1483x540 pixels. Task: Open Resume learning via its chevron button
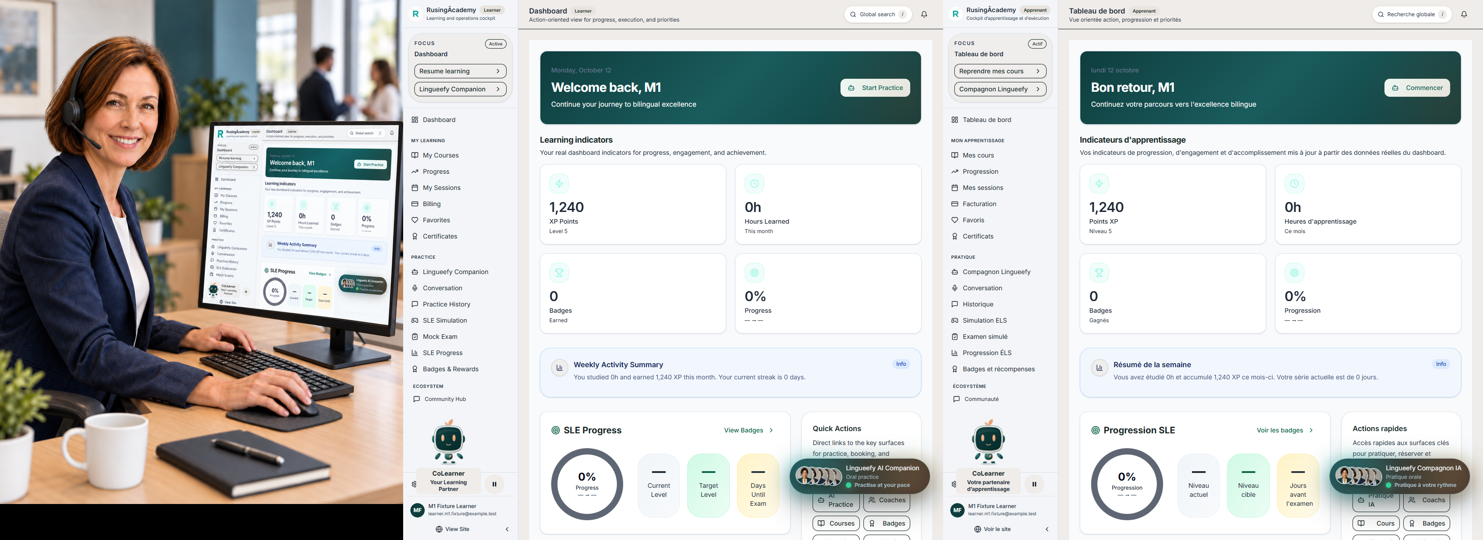(460, 72)
